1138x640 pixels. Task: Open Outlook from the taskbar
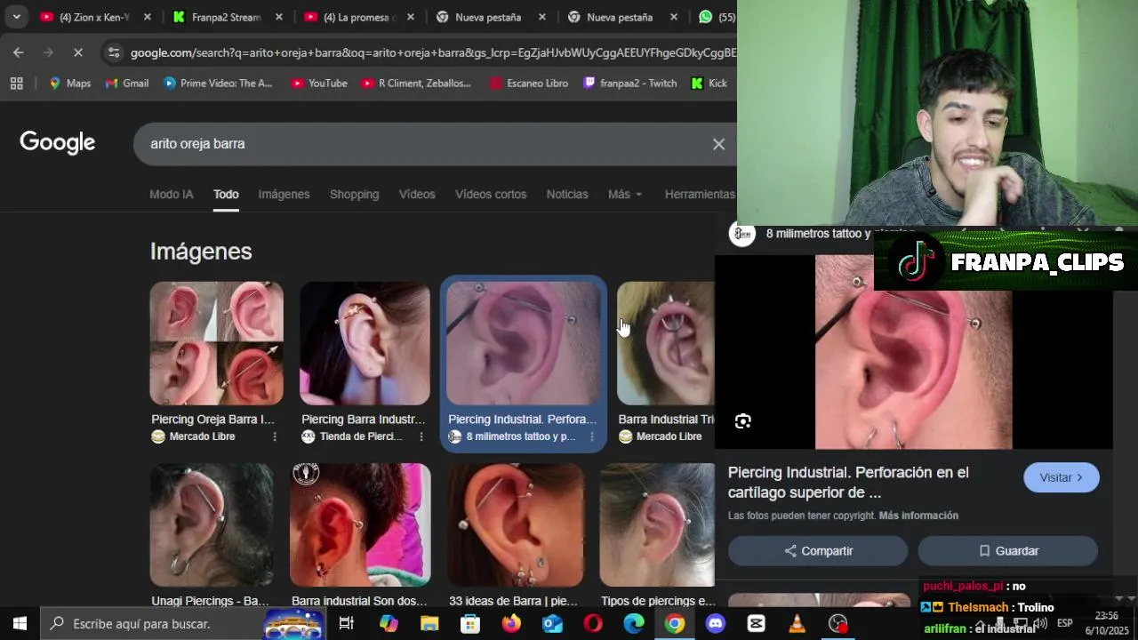point(552,624)
